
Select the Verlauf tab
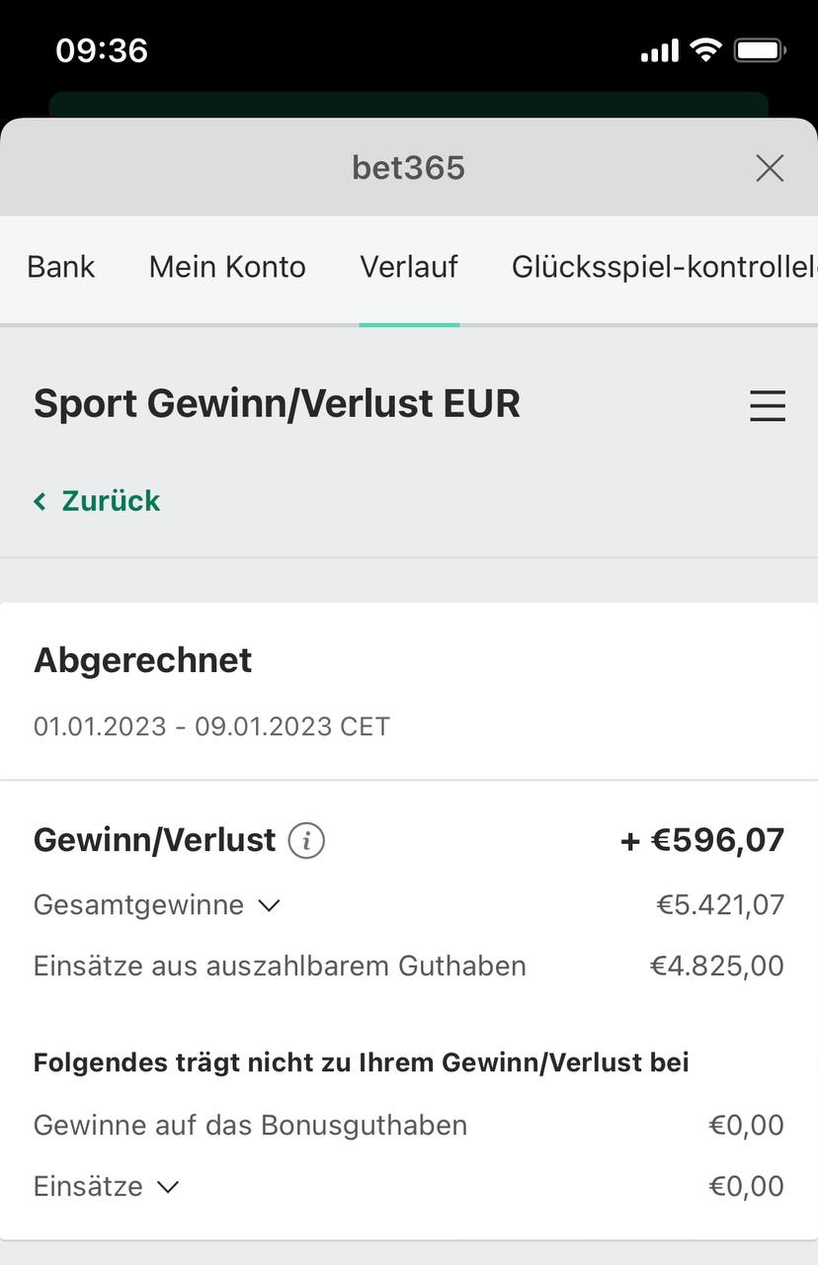[x=409, y=267]
